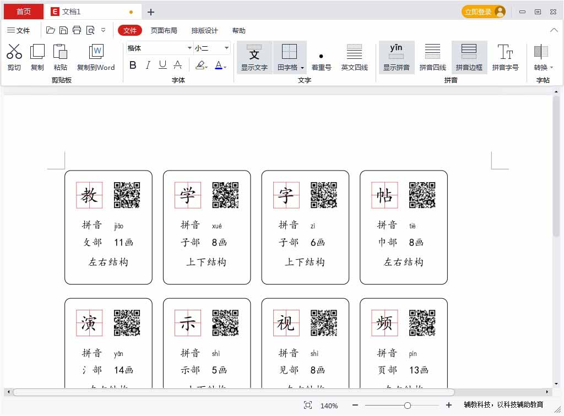564x416 pixels.
Task: Click the 辅教科技，以科技辅助教育 status text
Action: (503, 405)
